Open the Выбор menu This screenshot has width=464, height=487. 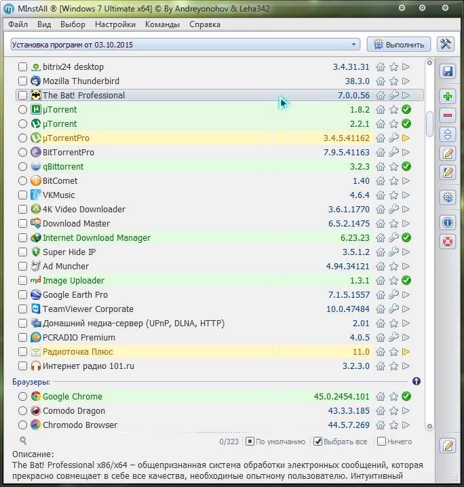73,24
